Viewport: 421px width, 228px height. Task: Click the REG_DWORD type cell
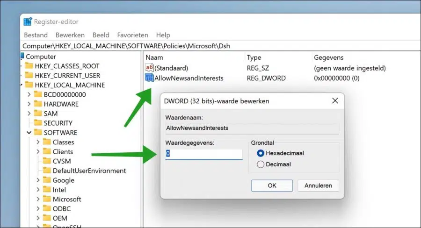[x=266, y=78]
